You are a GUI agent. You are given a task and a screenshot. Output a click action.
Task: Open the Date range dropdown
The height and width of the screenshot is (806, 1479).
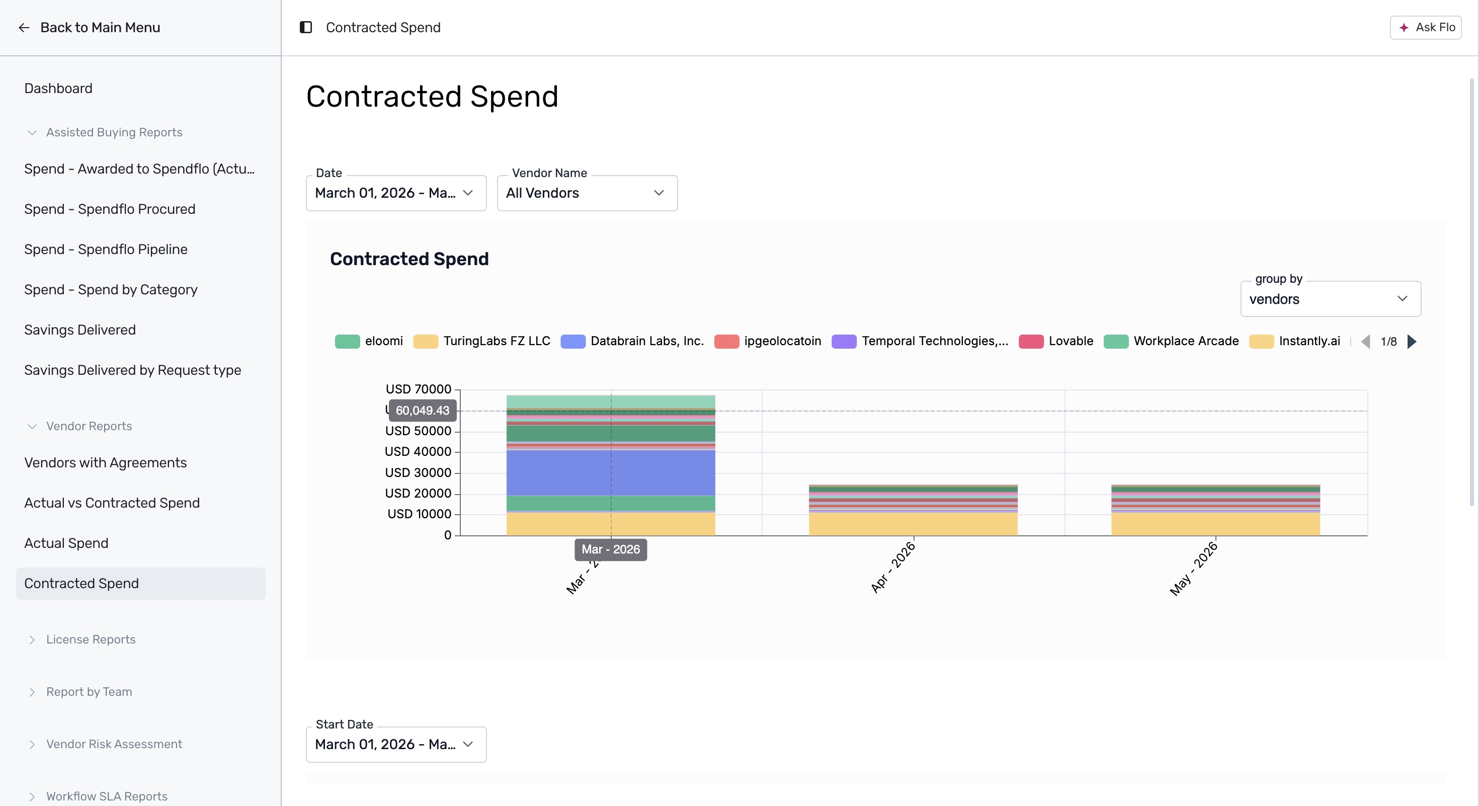pyautogui.click(x=396, y=193)
